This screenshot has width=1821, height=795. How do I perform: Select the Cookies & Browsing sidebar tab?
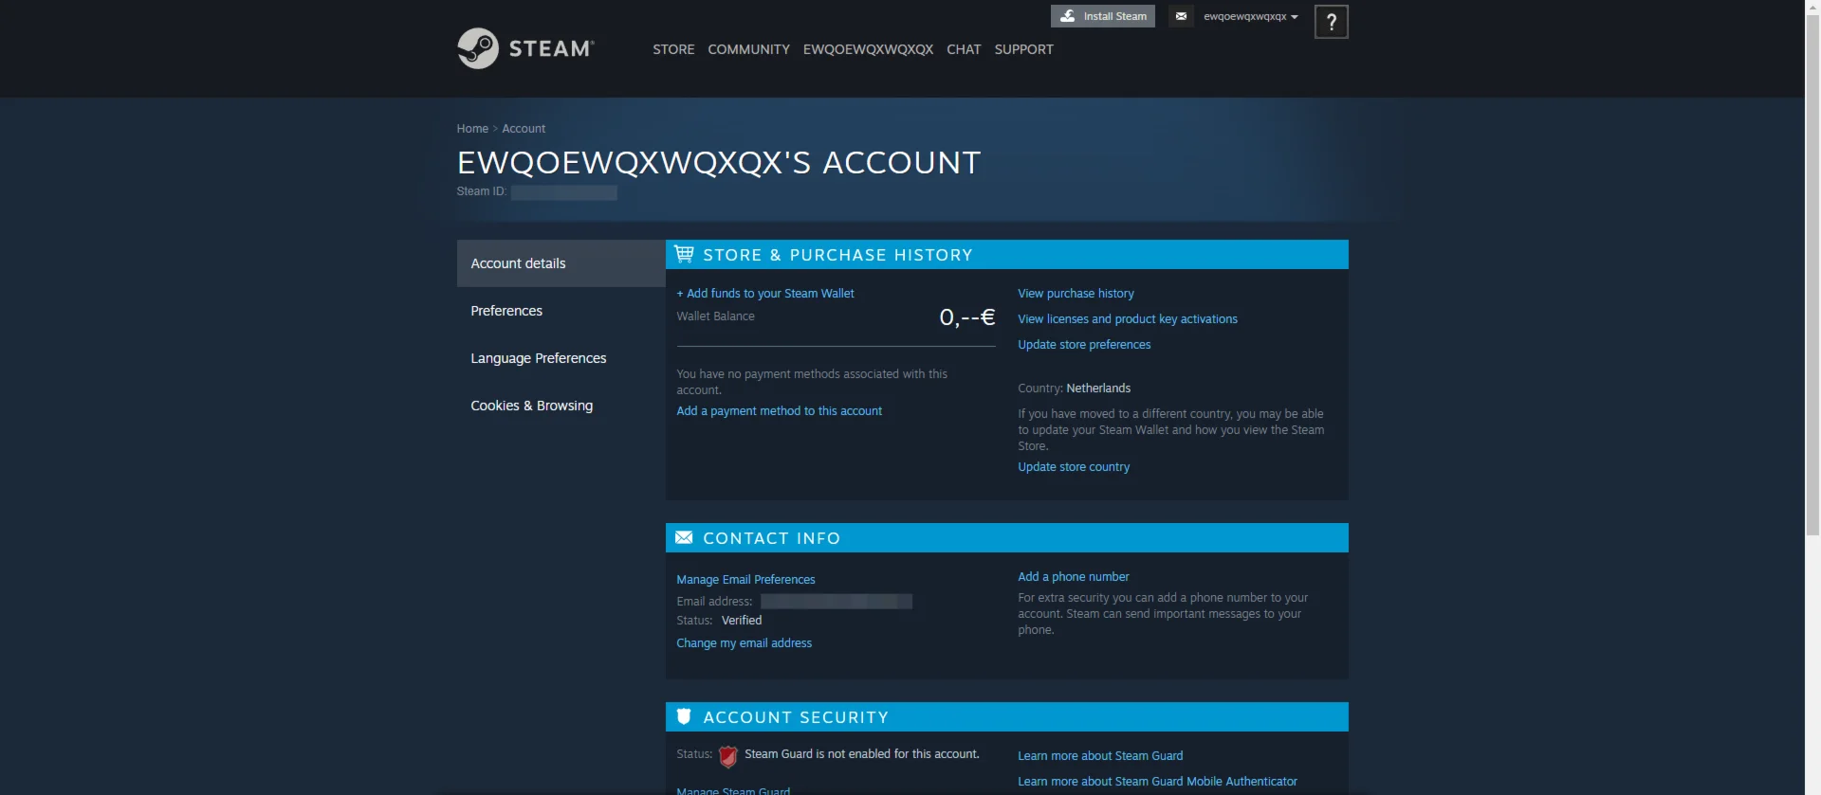[561, 406]
